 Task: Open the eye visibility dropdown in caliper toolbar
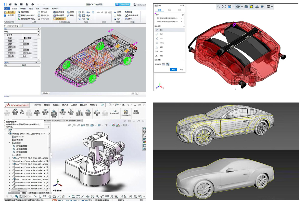(x=242, y=7)
